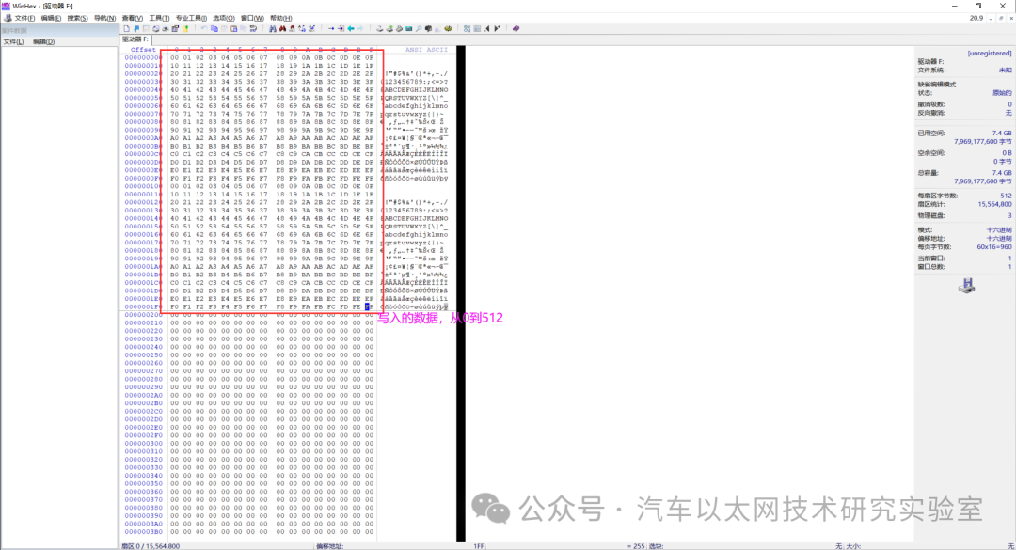The width and height of the screenshot is (1016, 550).
Task: Open 文件(L) in the case data panel
Action: pos(13,41)
